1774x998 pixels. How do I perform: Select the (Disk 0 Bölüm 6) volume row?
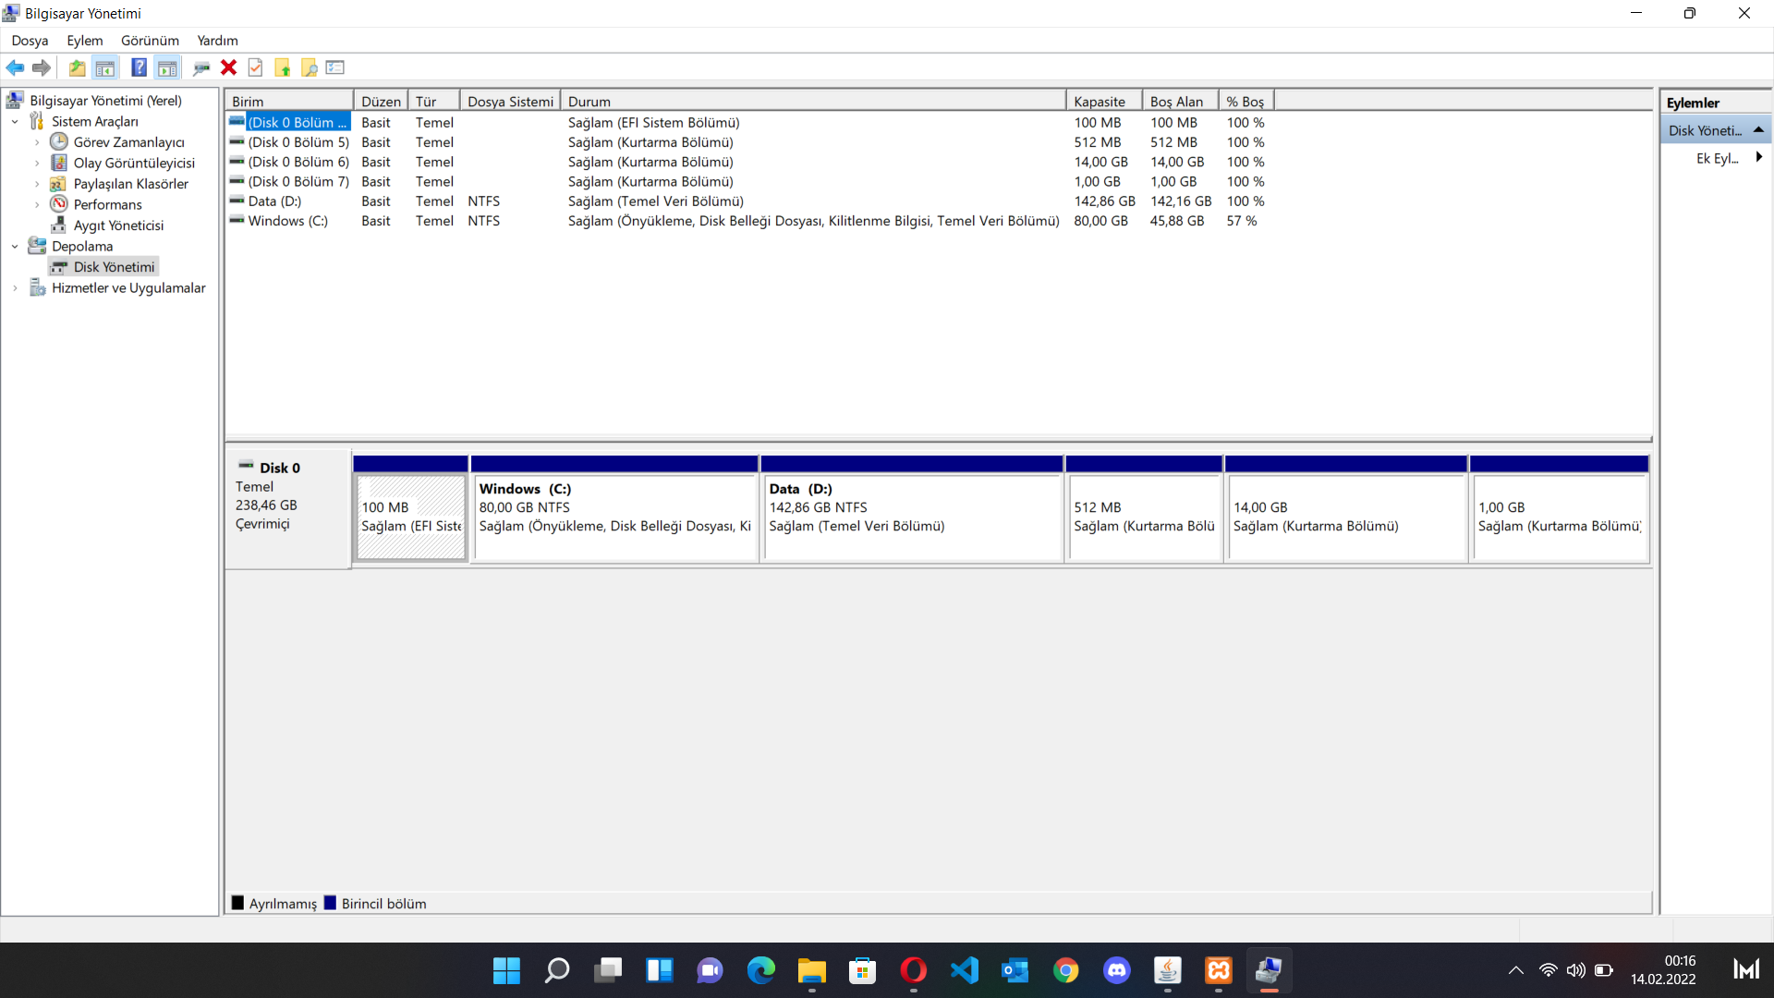(748, 162)
